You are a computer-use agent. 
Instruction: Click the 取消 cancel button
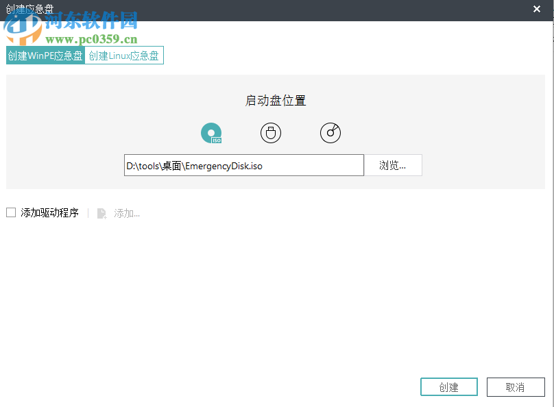pos(515,386)
